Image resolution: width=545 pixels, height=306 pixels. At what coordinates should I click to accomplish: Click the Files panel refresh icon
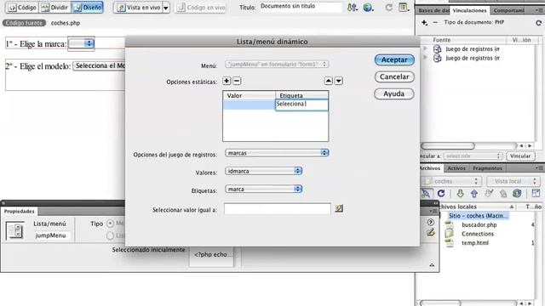point(441,193)
